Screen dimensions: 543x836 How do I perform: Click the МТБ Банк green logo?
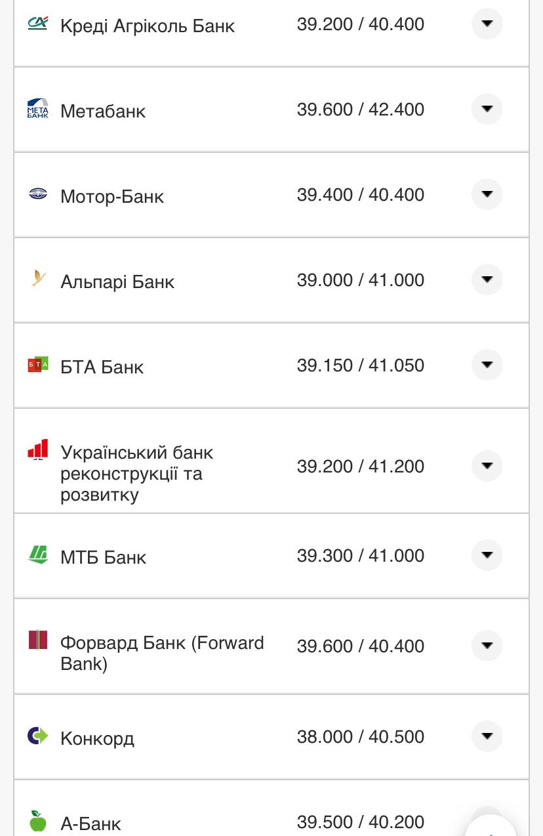pyautogui.click(x=37, y=554)
